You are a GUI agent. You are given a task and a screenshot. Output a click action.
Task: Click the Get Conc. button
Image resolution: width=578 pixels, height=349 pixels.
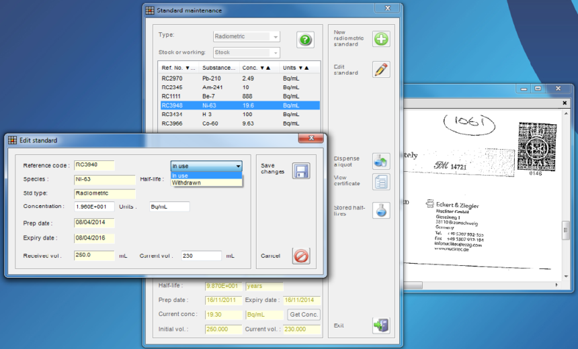point(303,314)
